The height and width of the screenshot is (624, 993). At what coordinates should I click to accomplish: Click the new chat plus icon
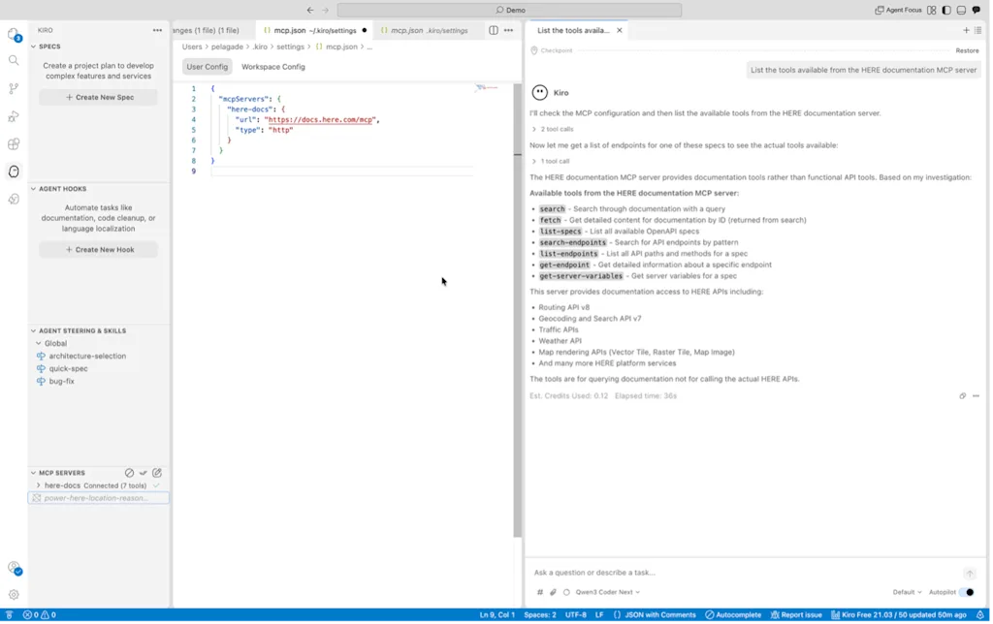[x=968, y=30]
